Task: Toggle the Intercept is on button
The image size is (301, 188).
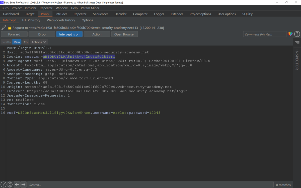Action: [69, 34]
